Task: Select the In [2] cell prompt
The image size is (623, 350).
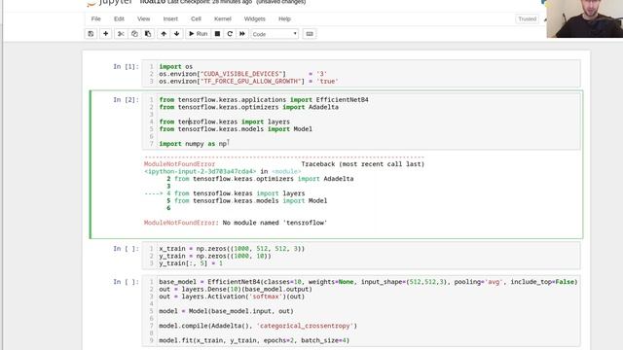Action: coord(126,99)
